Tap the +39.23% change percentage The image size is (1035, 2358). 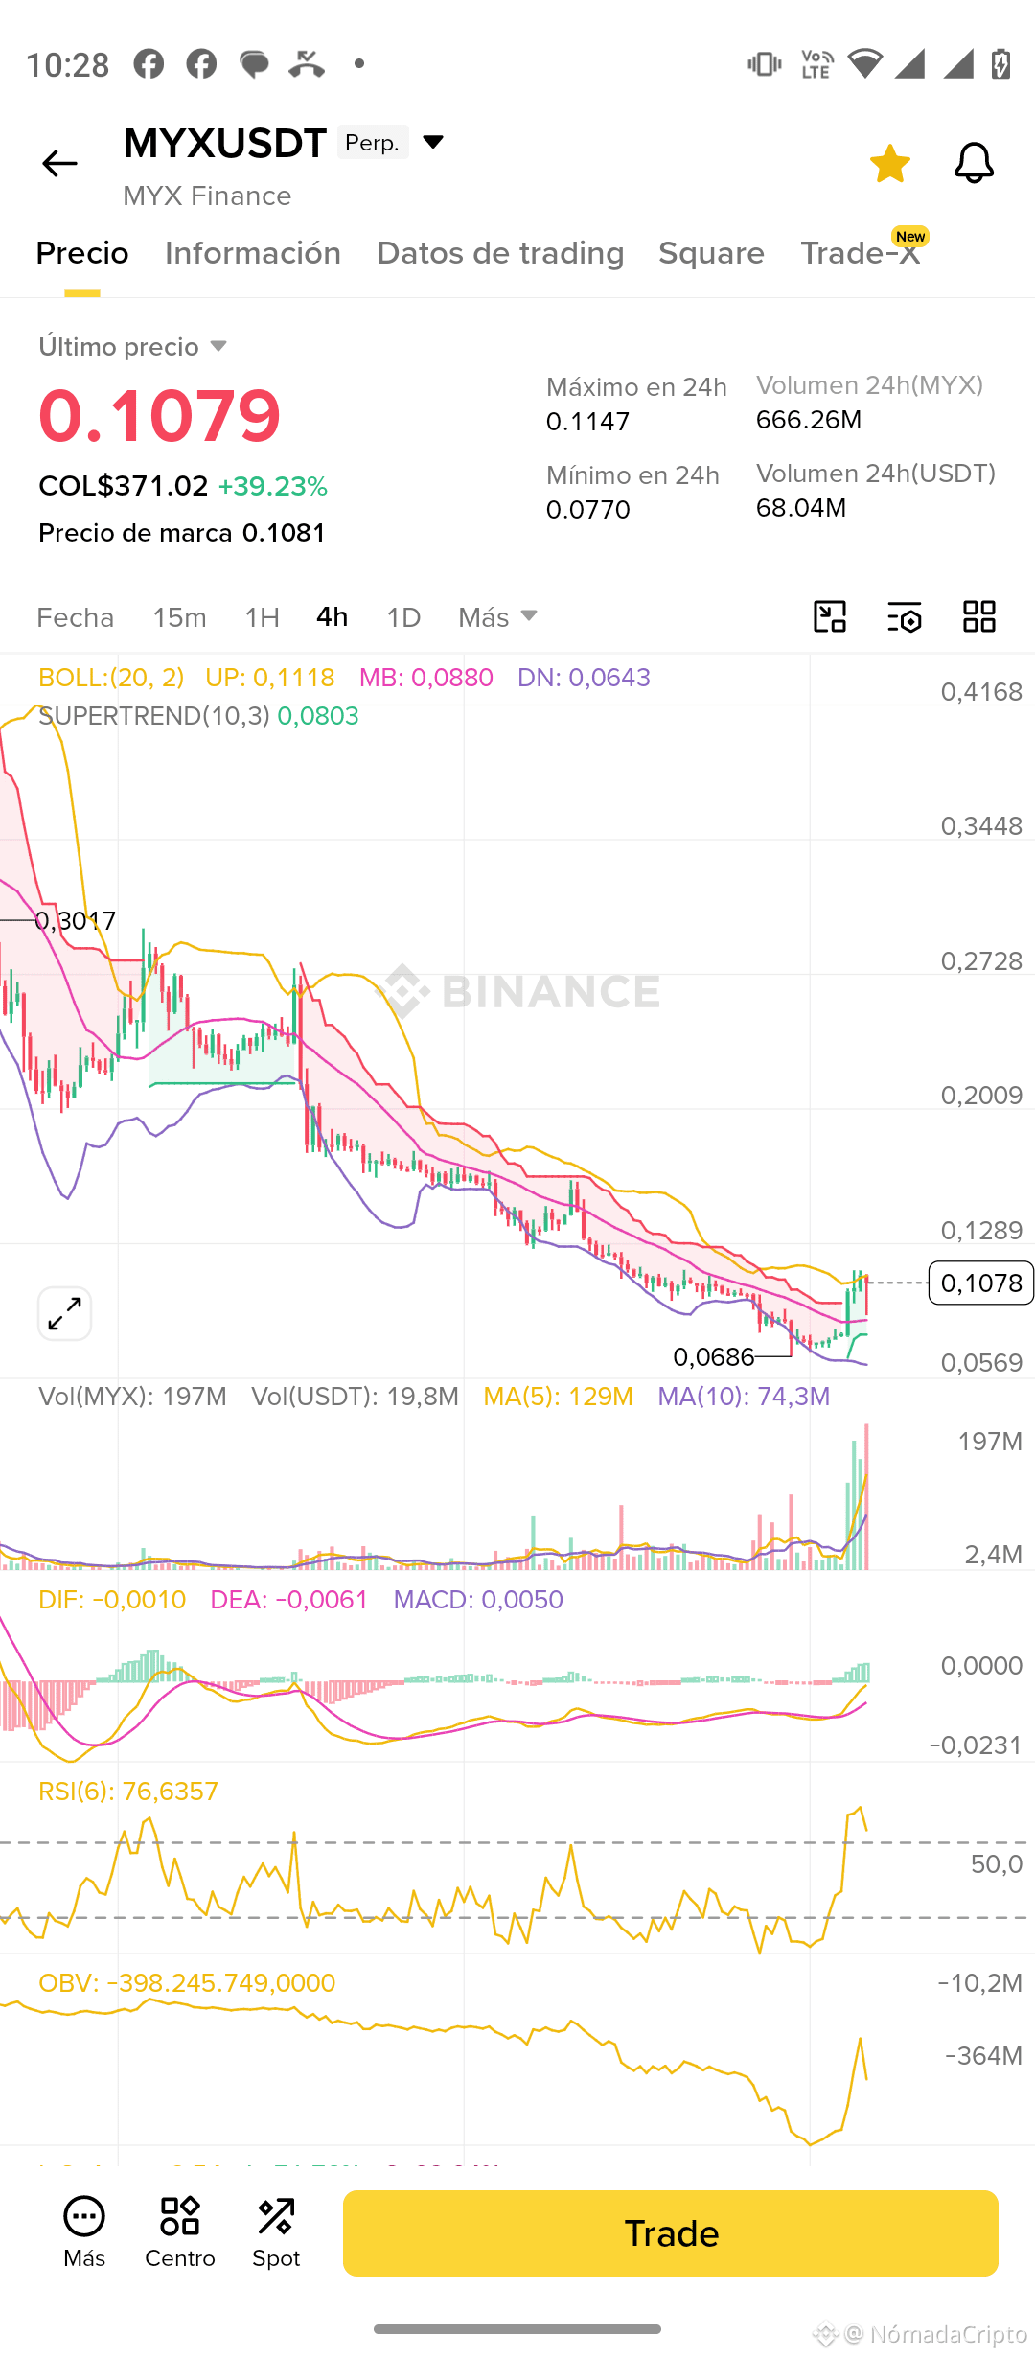273,487
